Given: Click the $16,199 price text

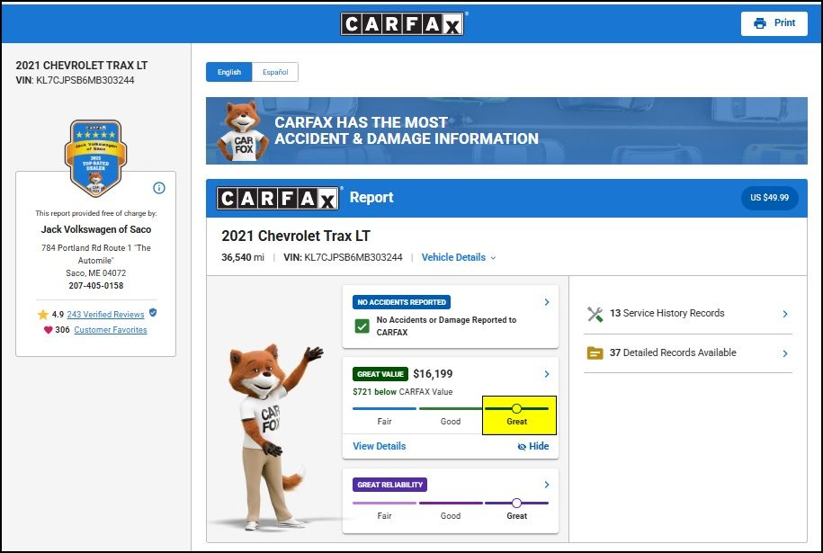Looking at the screenshot, I should pyautogui.click(x=433, y=374).
